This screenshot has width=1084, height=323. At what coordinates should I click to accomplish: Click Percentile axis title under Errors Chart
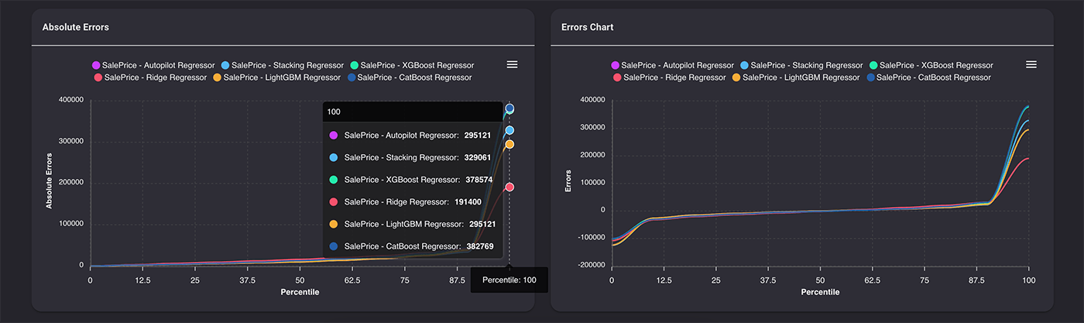820,292
